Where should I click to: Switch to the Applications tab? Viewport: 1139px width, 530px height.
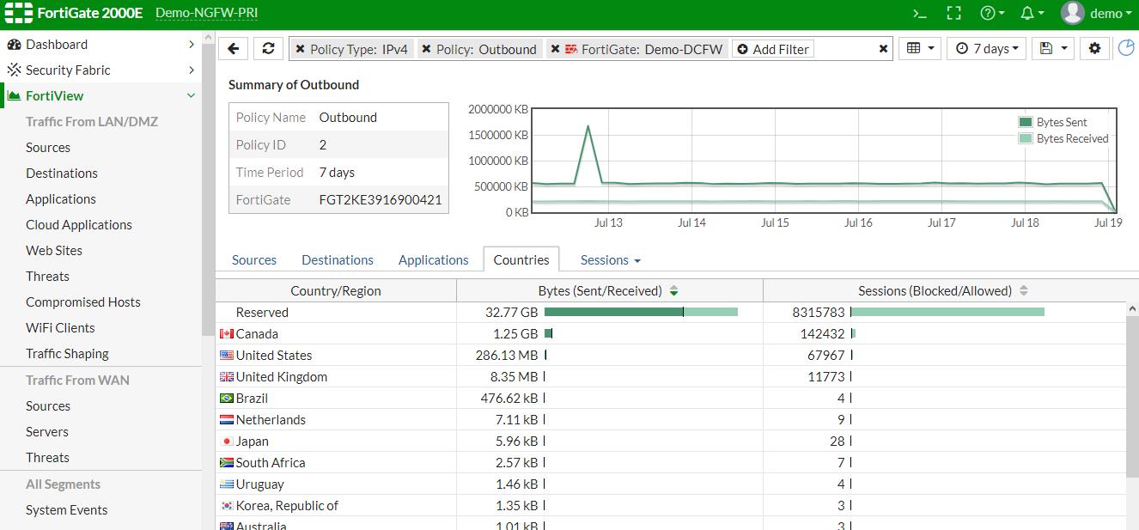click(x=433, y=260)
